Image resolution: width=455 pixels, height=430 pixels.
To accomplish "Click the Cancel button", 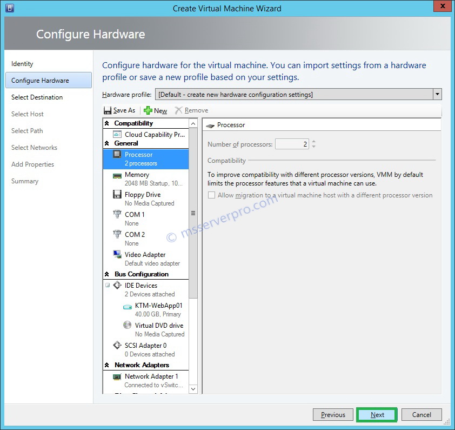I will pos(421,415).
